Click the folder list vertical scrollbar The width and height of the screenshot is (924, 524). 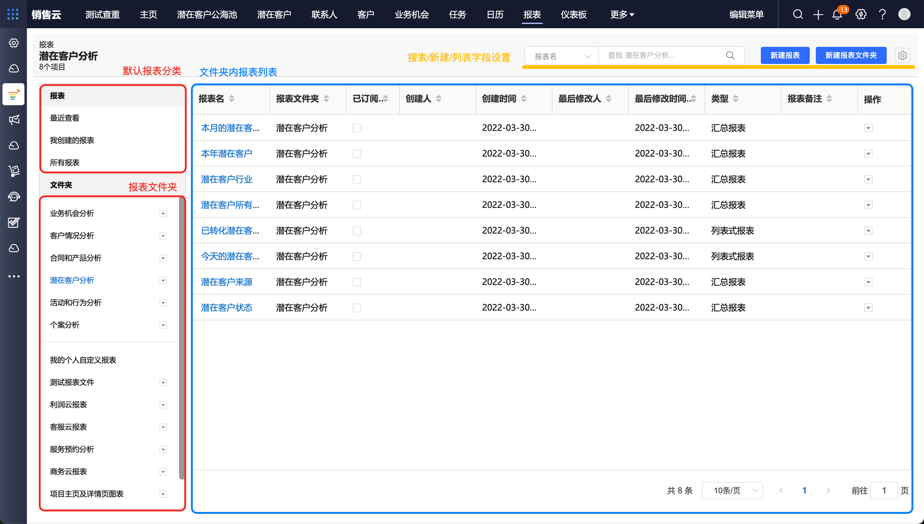tap(182, 337)
